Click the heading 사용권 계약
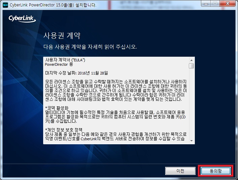The width and height of the screenshot is (238, 180). (x=62, y=35)
